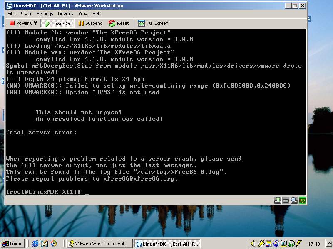Image resolution: width=333 pixels, height=249 pixels.
Task: Open the Power menu
Action: coord(25,14)
